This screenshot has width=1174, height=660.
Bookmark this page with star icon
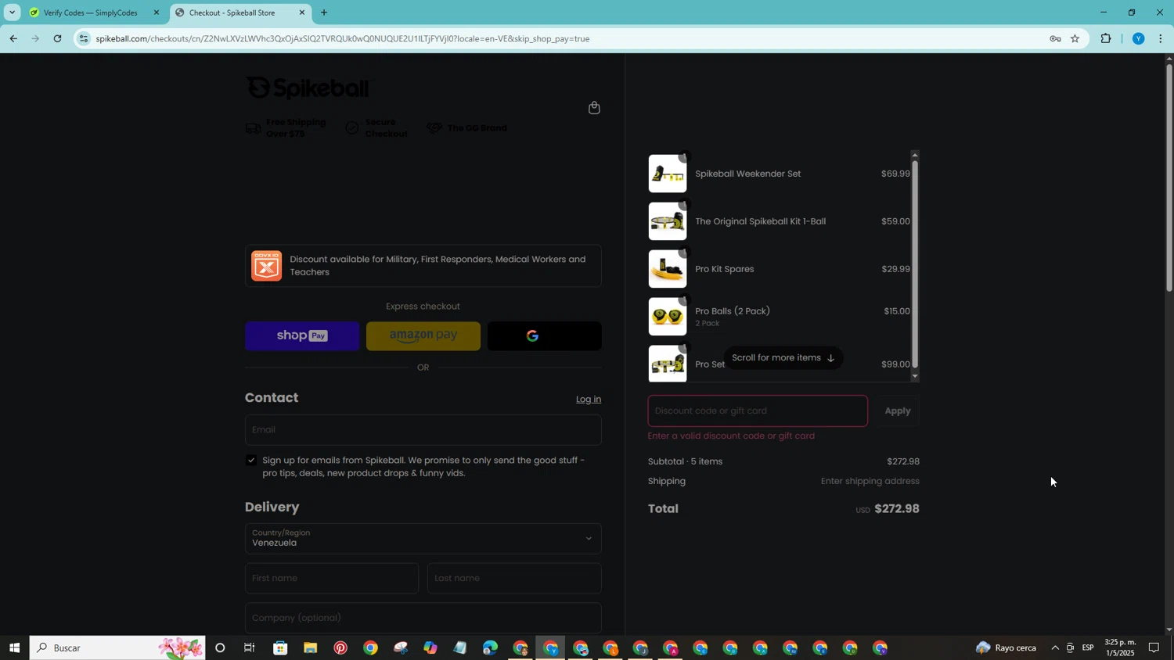[1075, 38]
